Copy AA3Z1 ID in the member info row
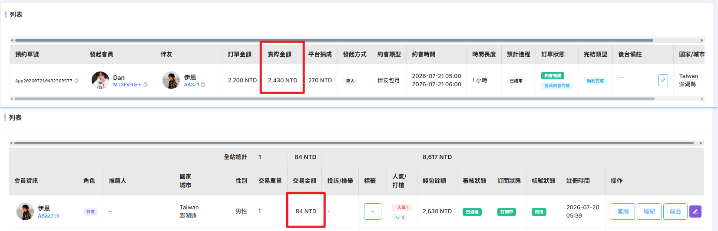This screenshot has width=718, height=231. click(57, 215)
